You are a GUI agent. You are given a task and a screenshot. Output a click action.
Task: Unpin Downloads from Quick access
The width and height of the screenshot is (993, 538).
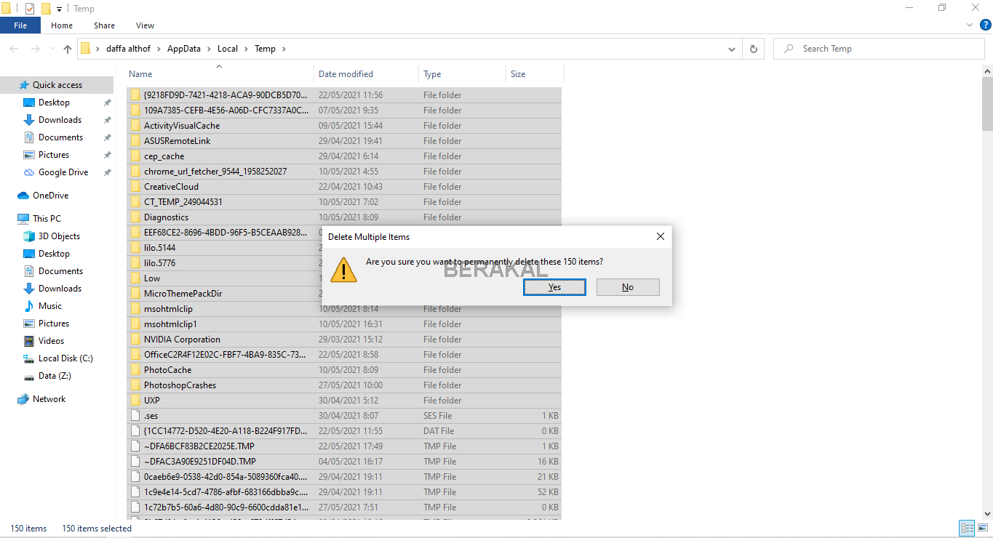tap(107, 119)
